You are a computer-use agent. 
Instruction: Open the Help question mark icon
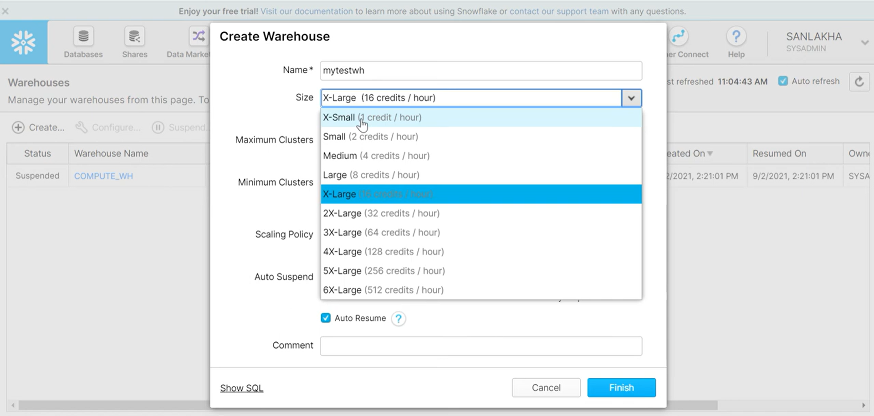coord(736,36)
